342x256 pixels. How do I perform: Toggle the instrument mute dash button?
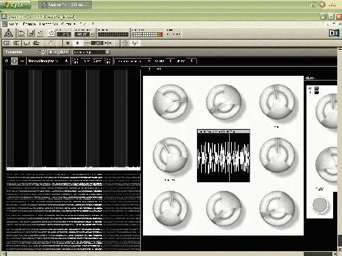point(22,61)
